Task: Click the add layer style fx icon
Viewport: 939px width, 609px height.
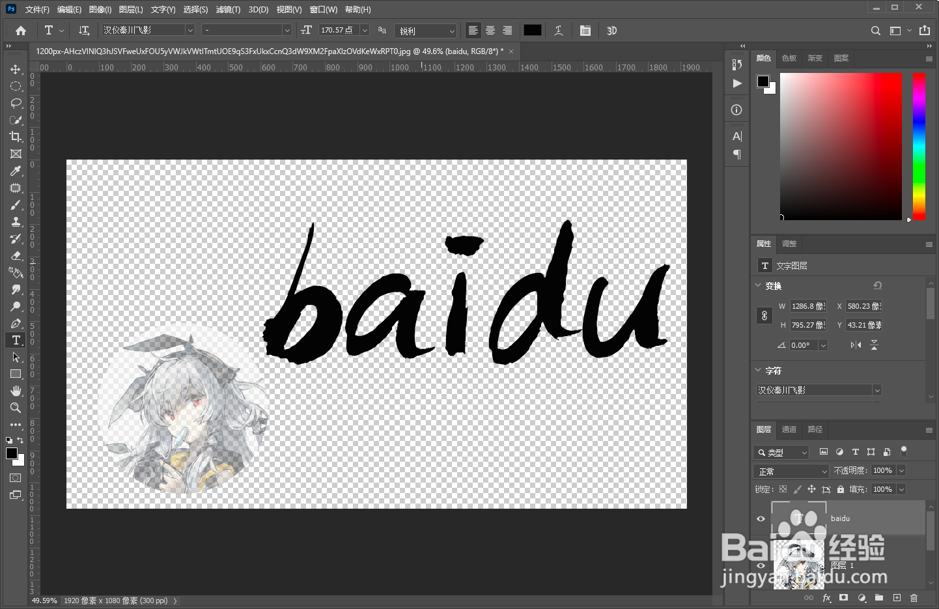Action: tap(826, 598)
